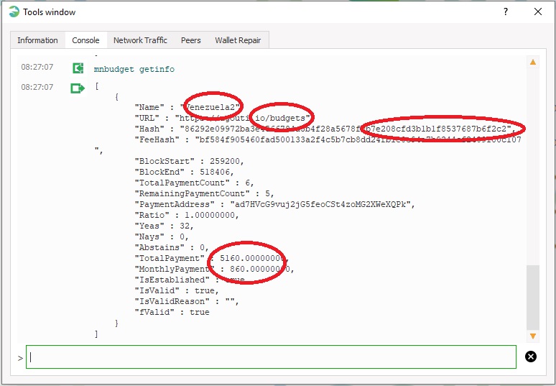Click the orange scroll-up arrow in the console

pyautogui.click(x=532, y=63)
